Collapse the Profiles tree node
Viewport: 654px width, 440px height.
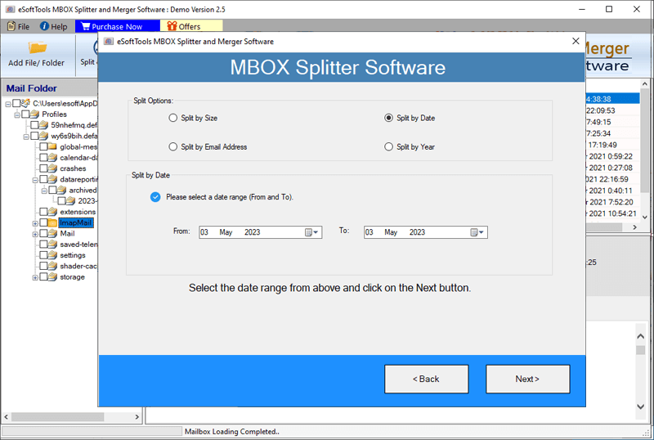tap(17, 115)
